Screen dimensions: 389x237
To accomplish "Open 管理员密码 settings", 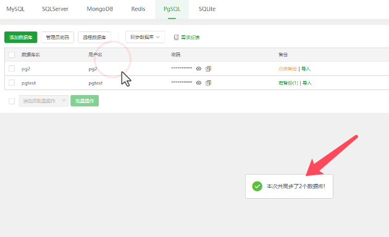I will tap(57, 37).
